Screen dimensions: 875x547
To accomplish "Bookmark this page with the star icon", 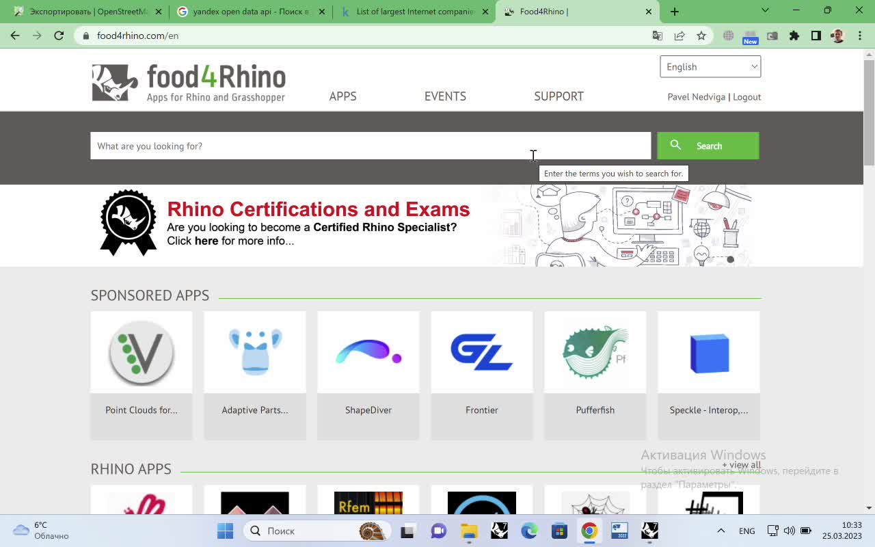I will 701,36.
